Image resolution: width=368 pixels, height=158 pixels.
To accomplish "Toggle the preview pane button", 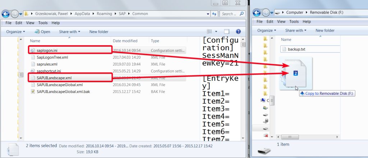I will (x=226, y=31).
